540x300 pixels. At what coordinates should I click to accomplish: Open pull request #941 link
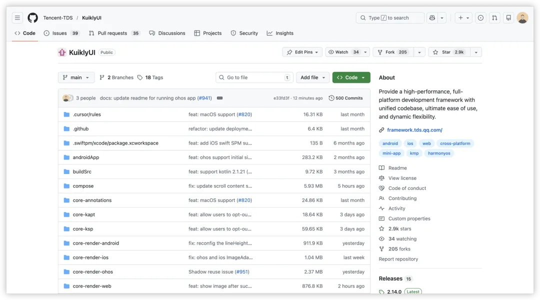[204, 98]
